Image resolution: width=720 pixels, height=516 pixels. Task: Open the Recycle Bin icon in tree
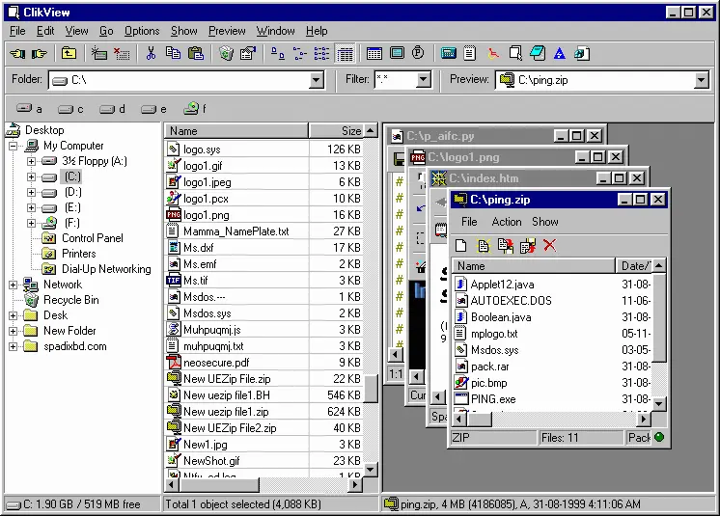pos(31,300)
